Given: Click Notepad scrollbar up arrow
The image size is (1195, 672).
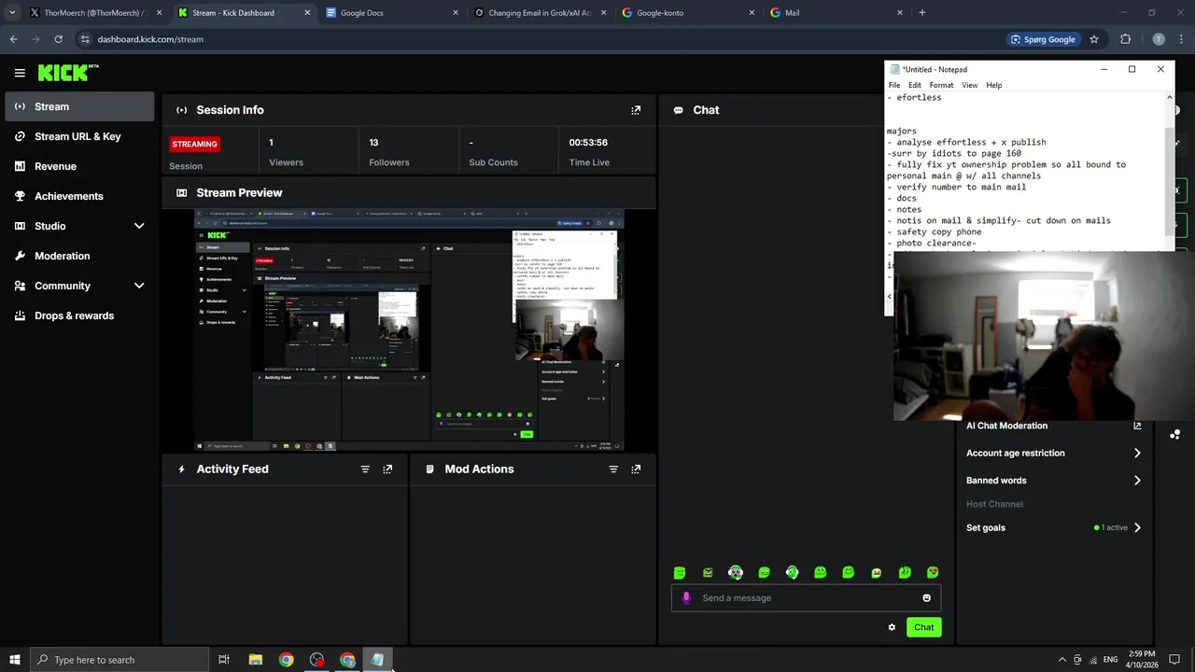Looking at the screenshot, I should [1170, 97].
